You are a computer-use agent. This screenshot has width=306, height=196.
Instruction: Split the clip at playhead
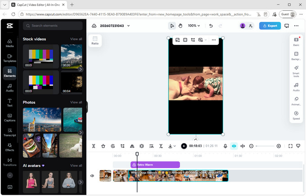[x=94, y=146]
